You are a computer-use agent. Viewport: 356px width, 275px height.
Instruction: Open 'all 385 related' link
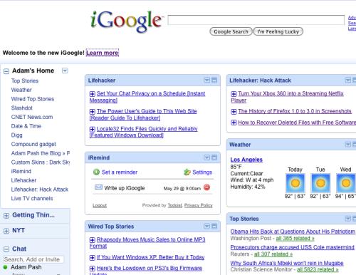click(295, 238)
